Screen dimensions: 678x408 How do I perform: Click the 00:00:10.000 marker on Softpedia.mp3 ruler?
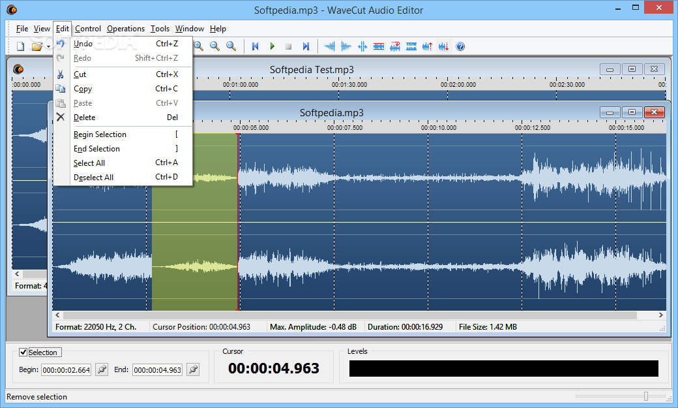[x=439, y=128]
